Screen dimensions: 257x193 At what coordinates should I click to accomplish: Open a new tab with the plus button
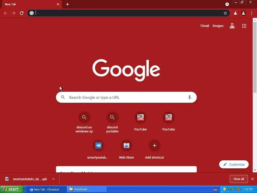(68, 4)
